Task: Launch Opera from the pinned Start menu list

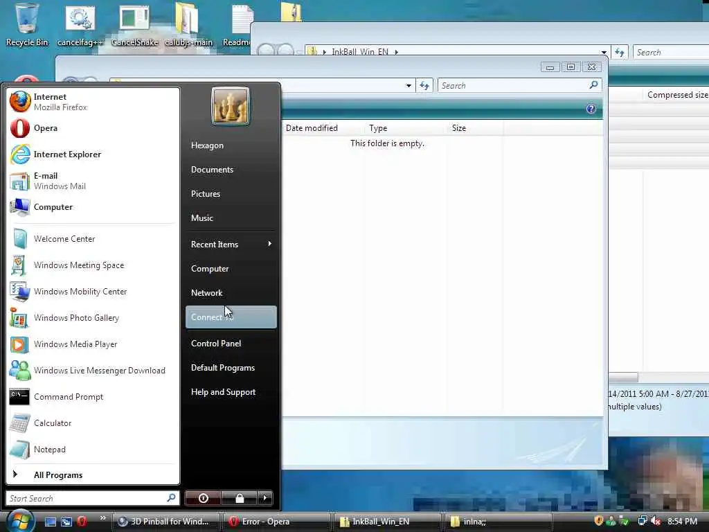Action: tap(93, 128)
